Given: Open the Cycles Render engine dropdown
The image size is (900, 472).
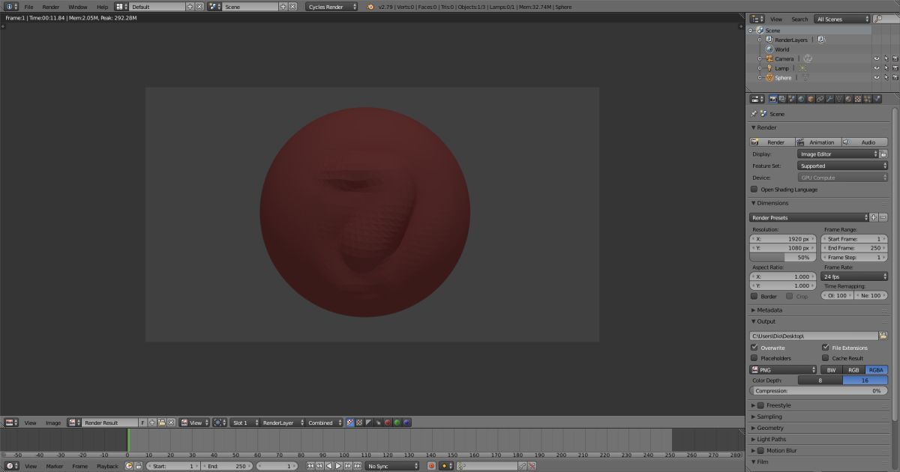Looking at the screenshot, I should [x=332, y=7].
